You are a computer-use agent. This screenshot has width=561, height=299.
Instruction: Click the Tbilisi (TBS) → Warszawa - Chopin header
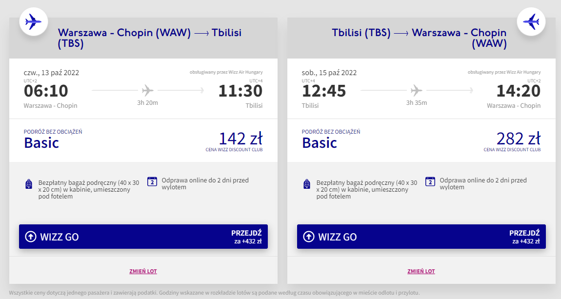(420, 38)
